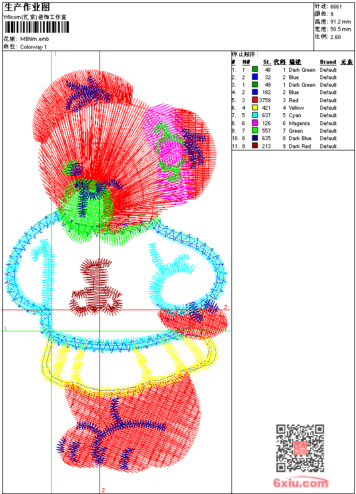The image size is (356, 494).
Task: Choose the Green swatch with 557 stitches
Action: coord(255,130)
